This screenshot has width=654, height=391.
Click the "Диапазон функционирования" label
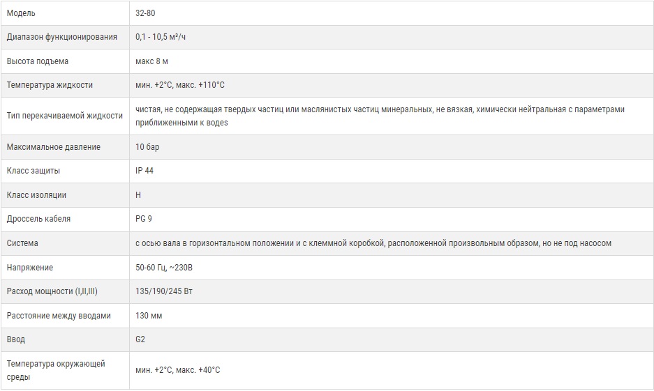click(x=61, y=37)
